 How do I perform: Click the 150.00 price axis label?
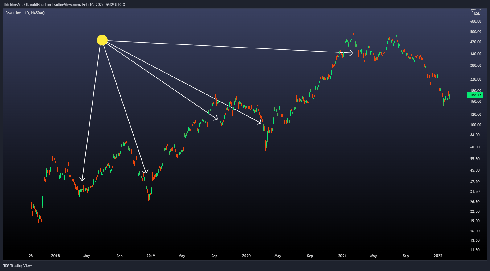point(476,102)
